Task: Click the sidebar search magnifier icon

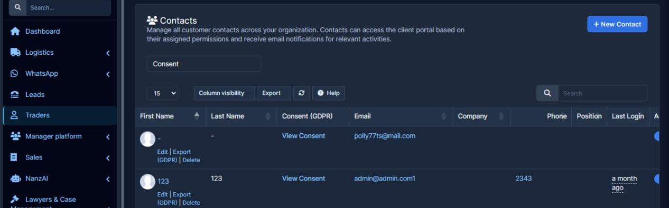Action: 17,7
